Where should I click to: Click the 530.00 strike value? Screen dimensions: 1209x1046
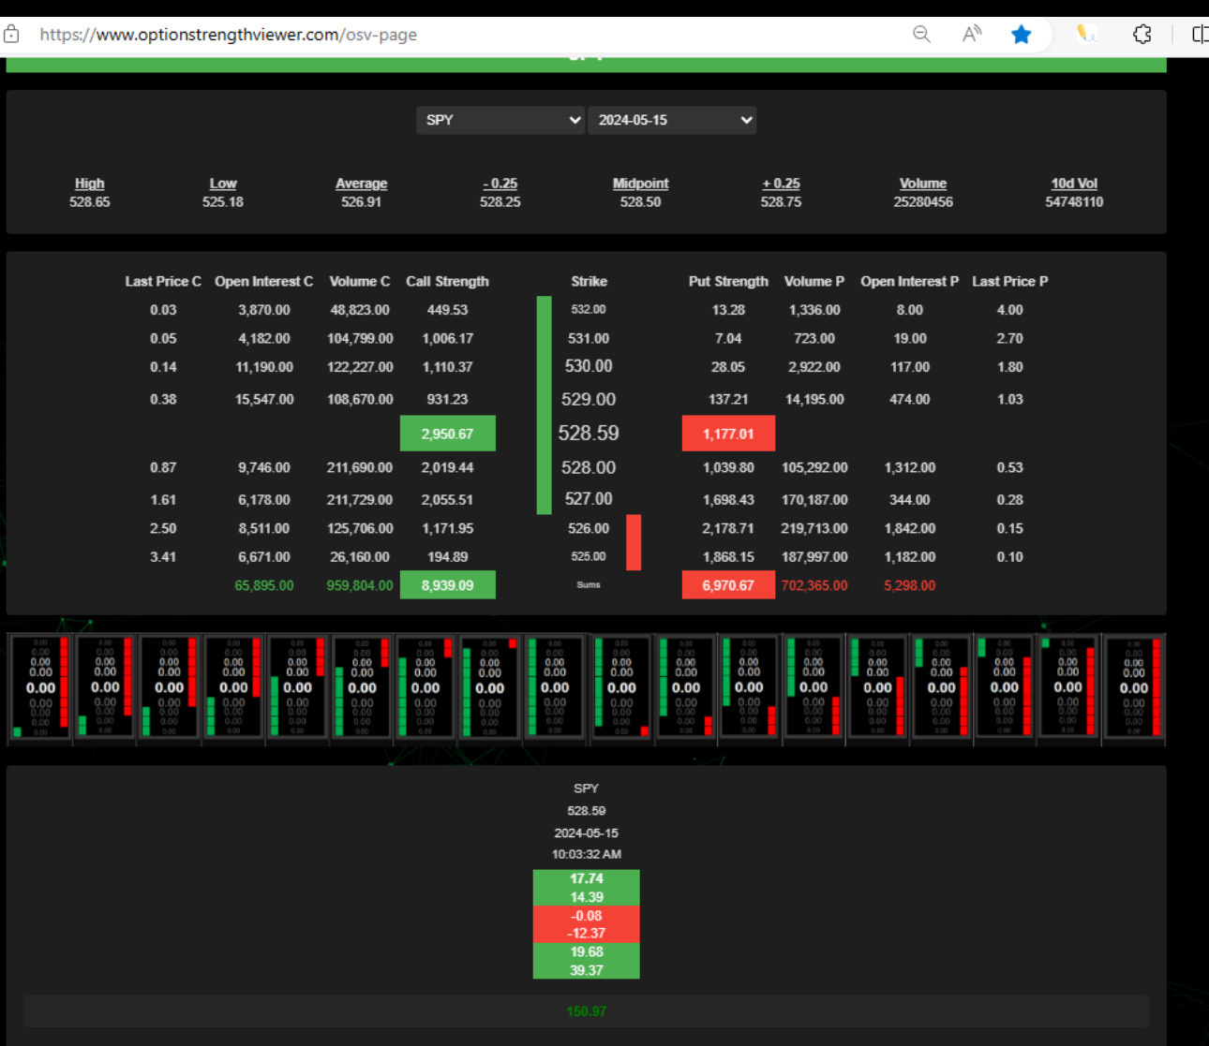point(589,366)
